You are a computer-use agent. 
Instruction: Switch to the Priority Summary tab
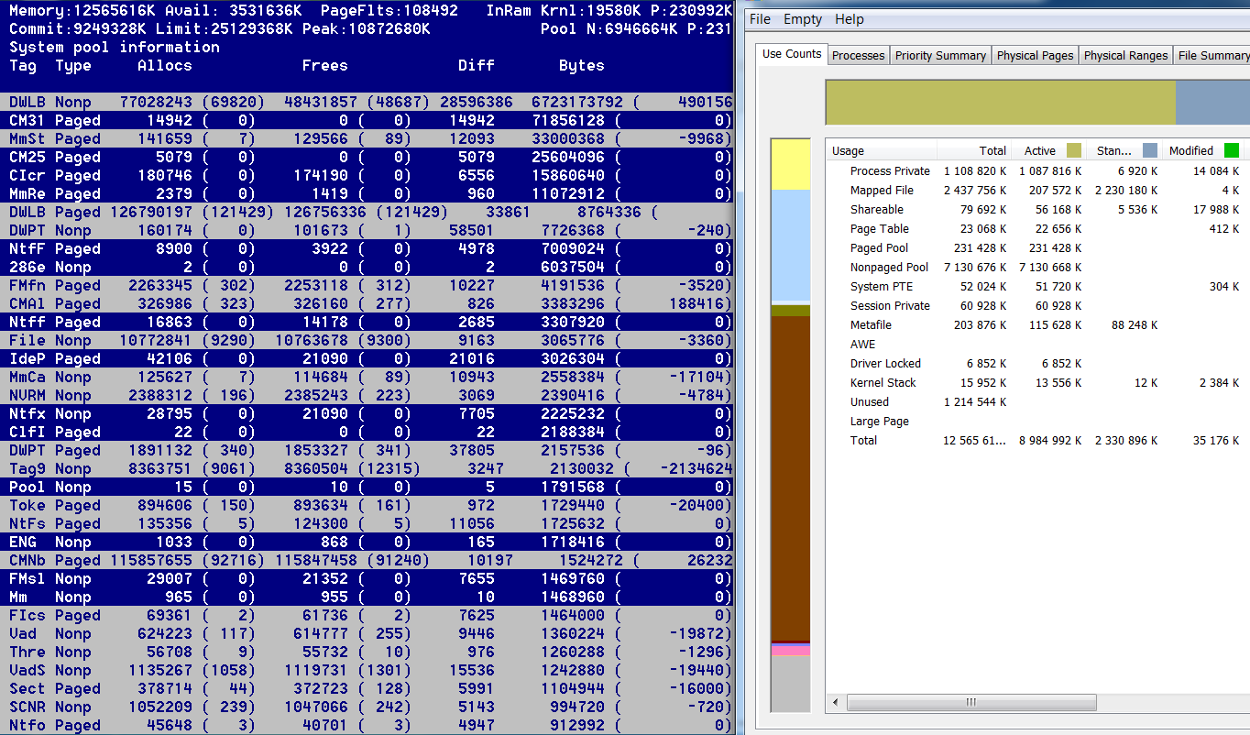pos(940,55)
